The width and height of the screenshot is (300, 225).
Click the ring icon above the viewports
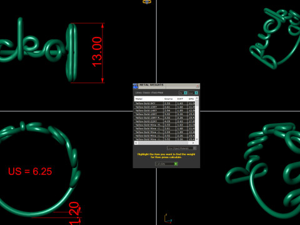coord(147,2)
